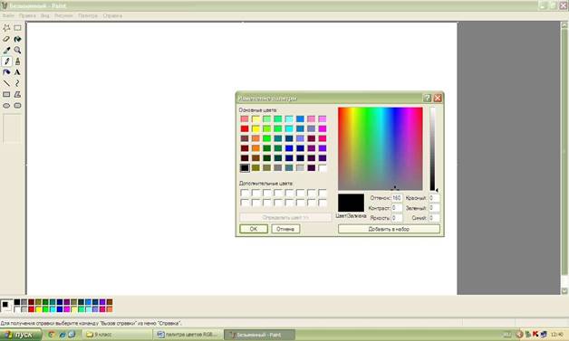Click the dialog help question mark button
Image resolution: width=569 pixels, height=341 pixels.
click(428, 98)
